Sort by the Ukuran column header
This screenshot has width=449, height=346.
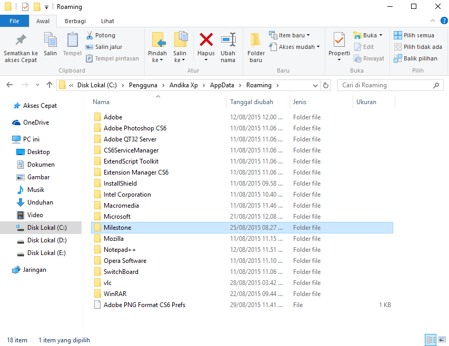tap(366, 102)
